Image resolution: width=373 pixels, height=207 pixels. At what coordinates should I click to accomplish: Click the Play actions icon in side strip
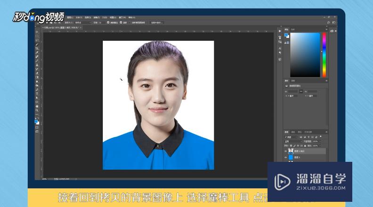280,31
